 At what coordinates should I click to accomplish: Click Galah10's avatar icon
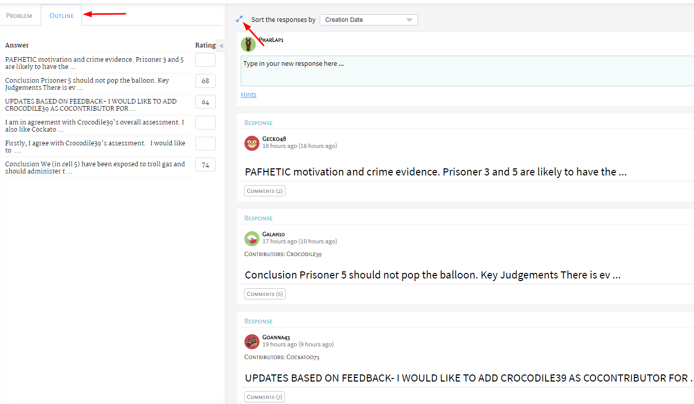252,239
